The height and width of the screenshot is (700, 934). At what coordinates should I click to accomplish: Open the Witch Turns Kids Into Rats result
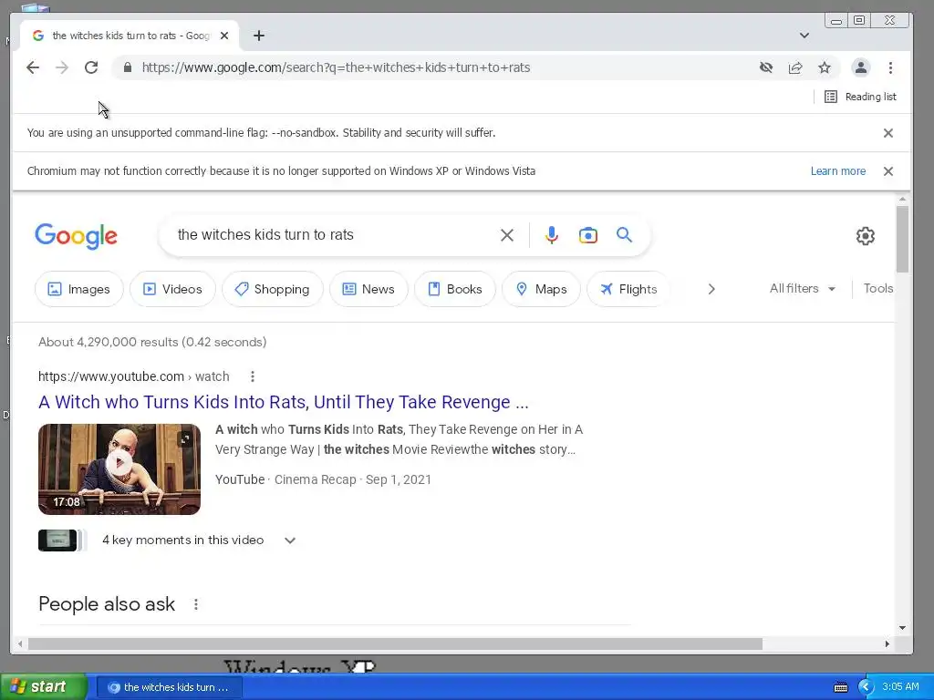(284, 402)
